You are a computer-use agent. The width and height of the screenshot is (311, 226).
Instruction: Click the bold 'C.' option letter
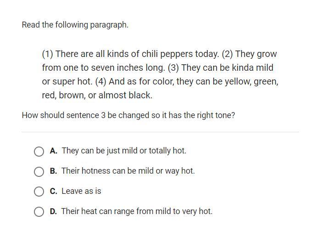pos(54,191)
